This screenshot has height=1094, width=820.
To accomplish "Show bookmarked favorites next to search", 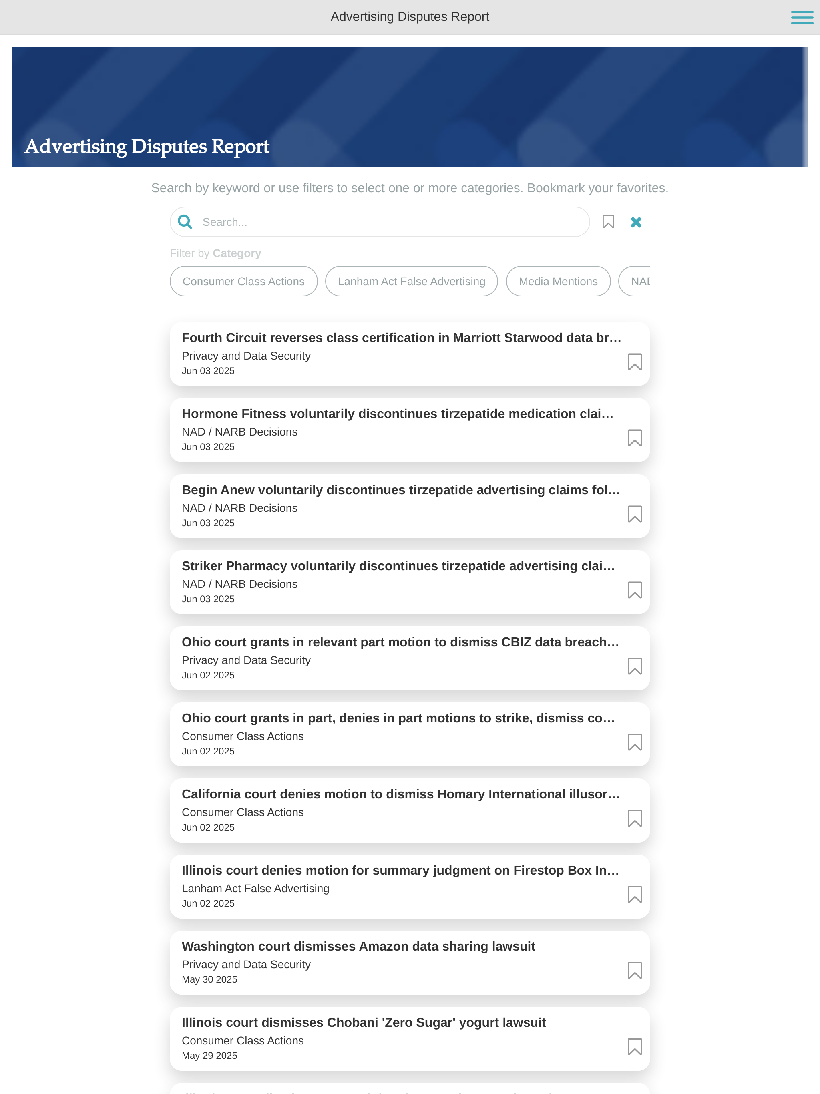I will coord(608,221).
